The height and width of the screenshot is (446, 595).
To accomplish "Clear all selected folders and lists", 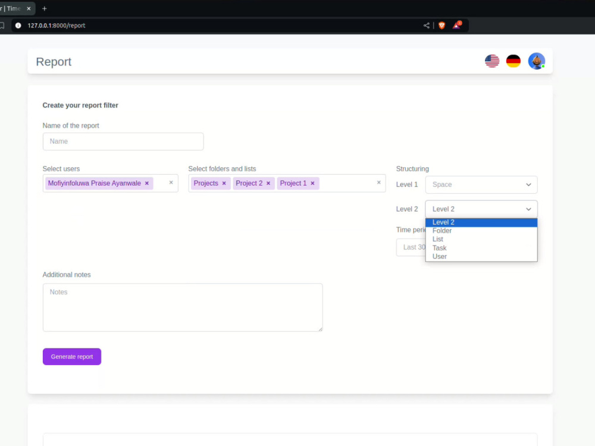I will click(378, 183).
